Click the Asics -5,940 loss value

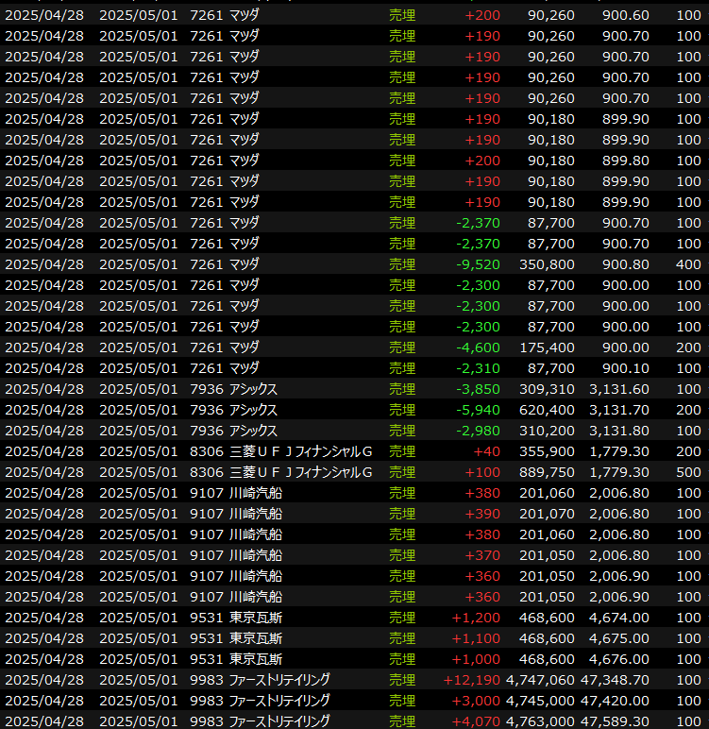pyautogui.click(x=478, y=410)
